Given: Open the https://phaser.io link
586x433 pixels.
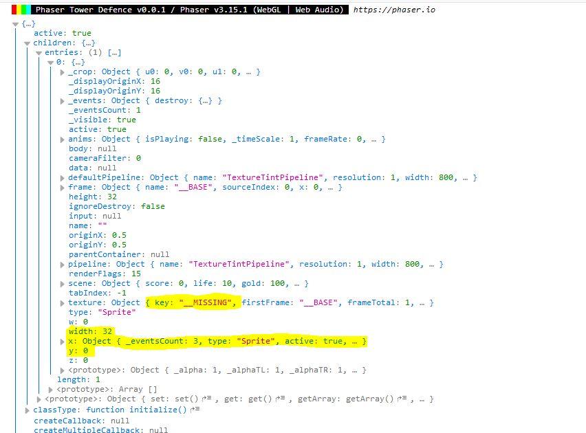Looking at the screenshot, I should point(393,10).
